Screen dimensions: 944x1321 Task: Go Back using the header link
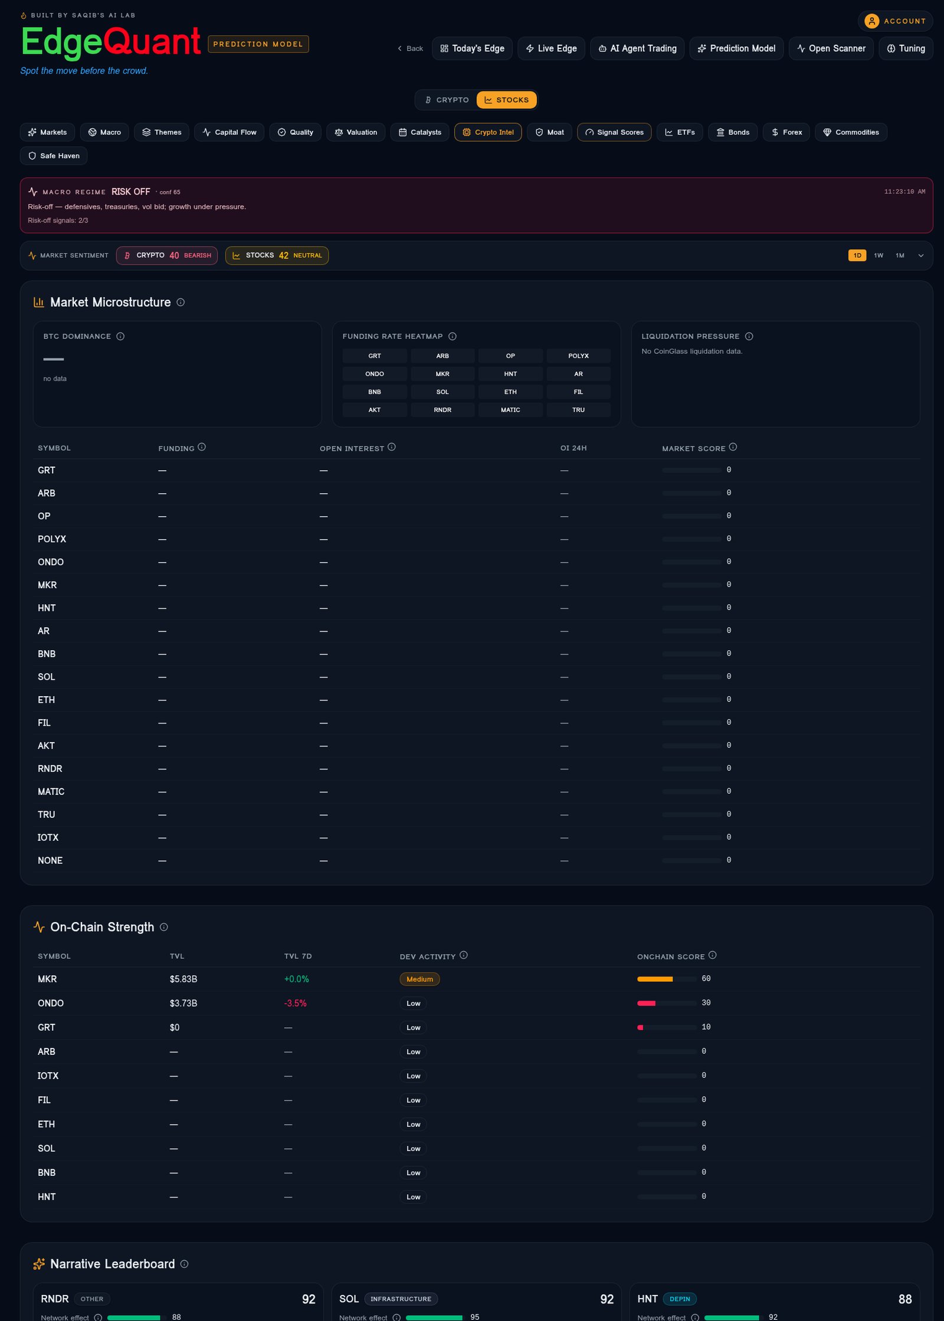tap(410, 48)
